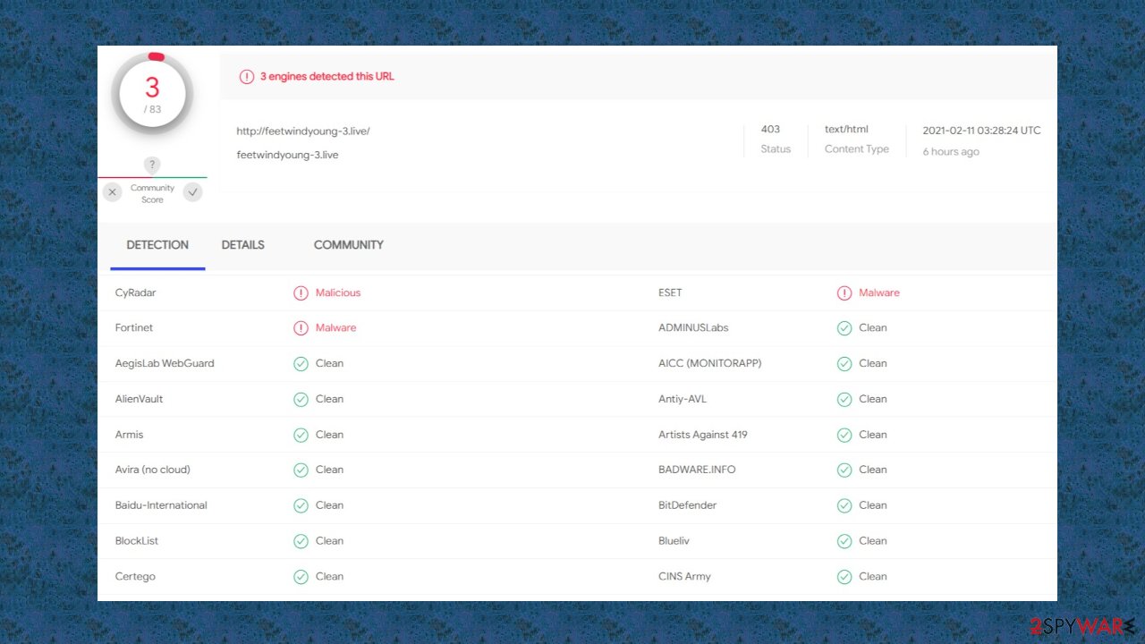Image resolution: width=1145 pixels, height=644 pixels.
Task: Click the malware warning icon in Fortinet row
Action: tap(301, 328)
